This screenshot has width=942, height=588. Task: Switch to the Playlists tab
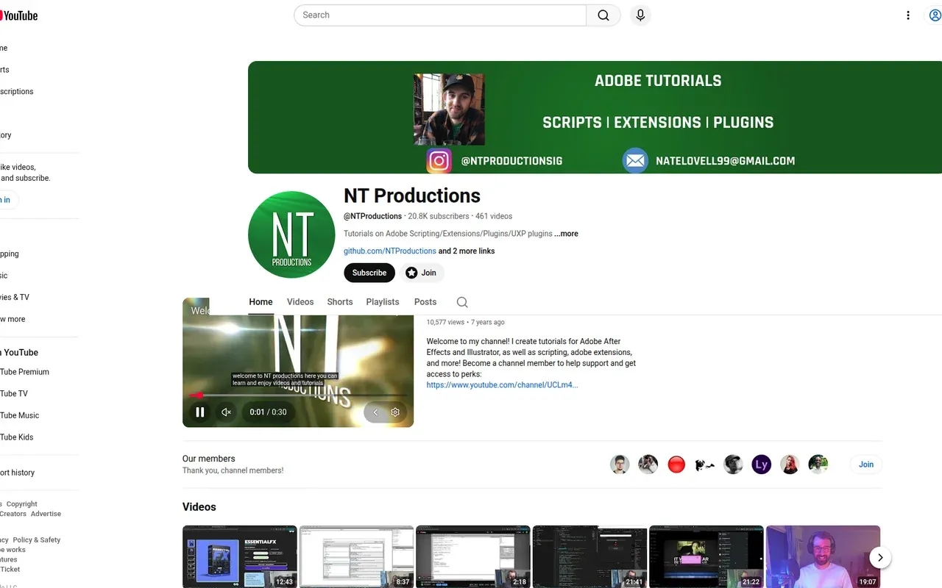(383, 302)
